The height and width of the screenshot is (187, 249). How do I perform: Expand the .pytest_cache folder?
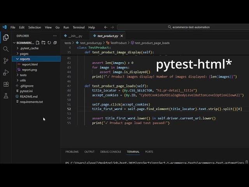(17, 48)
